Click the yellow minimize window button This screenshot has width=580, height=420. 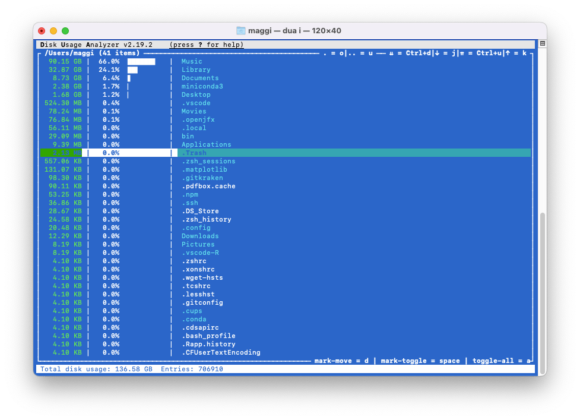pyautogui.click(x=53, y=31)
